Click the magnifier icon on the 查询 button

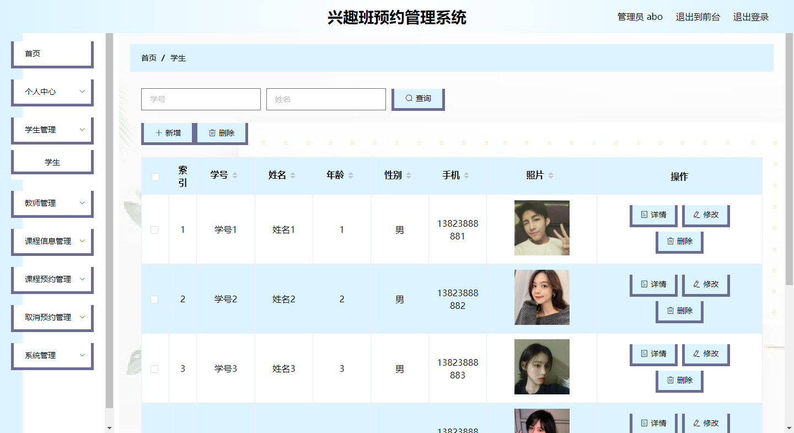pos(409,98)
